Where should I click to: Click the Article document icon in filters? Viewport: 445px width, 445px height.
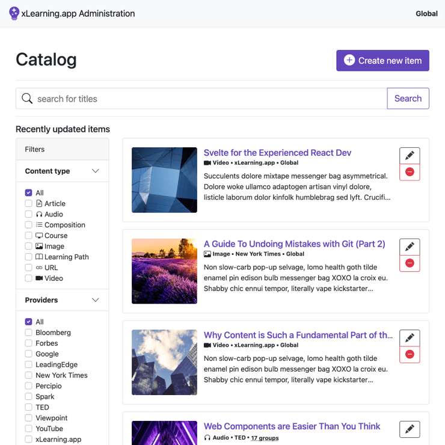pyautogui.click(x=39, y=203)
